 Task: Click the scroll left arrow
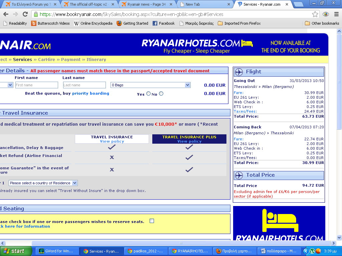click(x=3, y=243)
